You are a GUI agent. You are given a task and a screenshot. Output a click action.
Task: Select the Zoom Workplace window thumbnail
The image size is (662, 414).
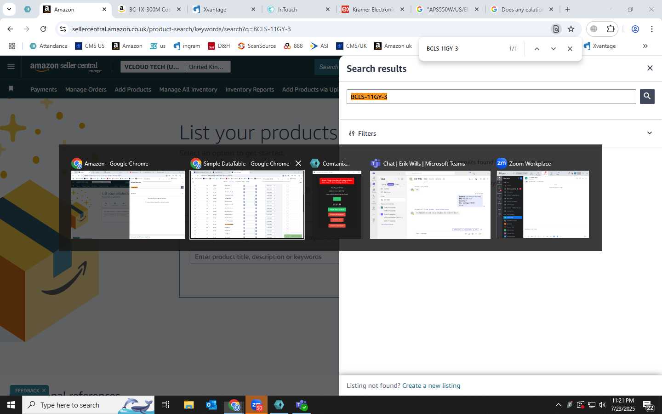[543, 205]
